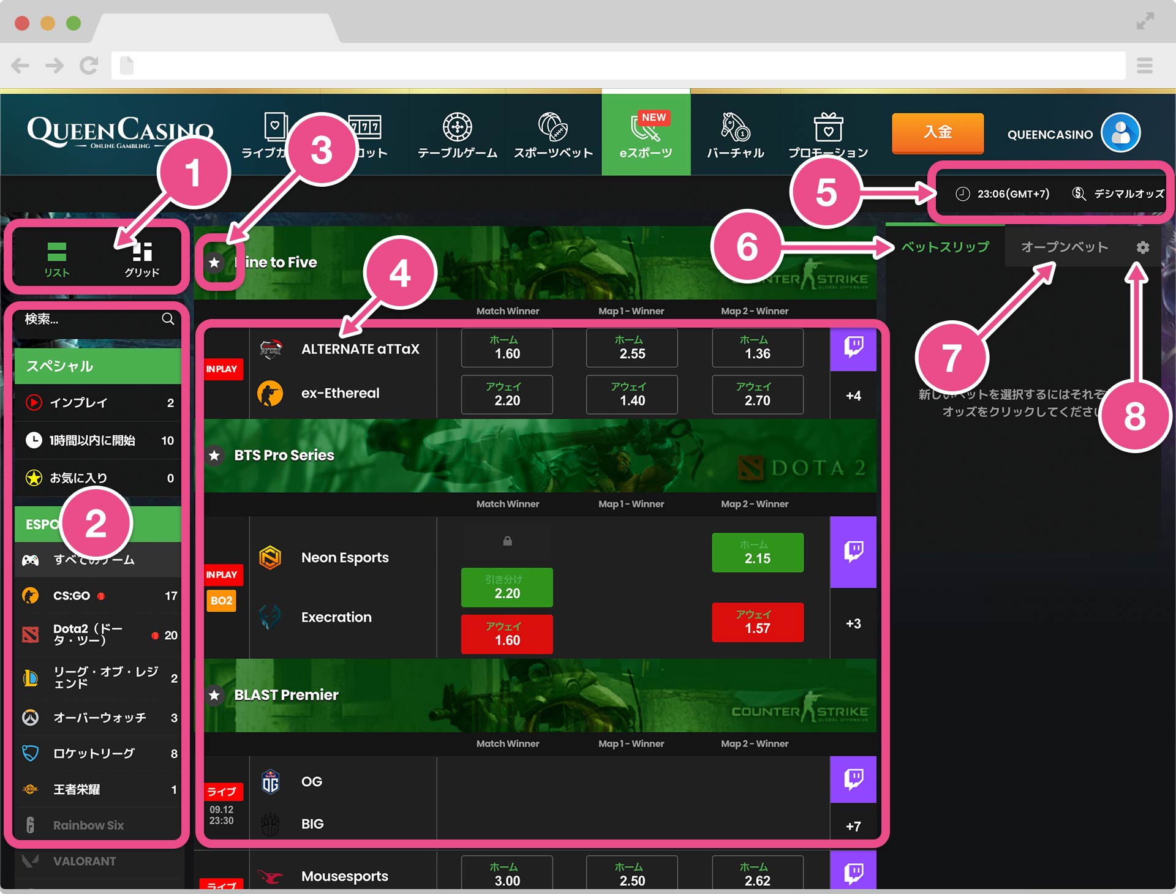Select Execration away Match Winner 1.60

coord(507,634)
